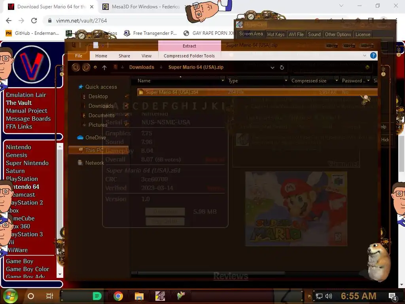Image resolution: width=405 pixels, height=304 pixels.
Task: Close the Download Super Mario 64 tab
Action: point(92,7)
